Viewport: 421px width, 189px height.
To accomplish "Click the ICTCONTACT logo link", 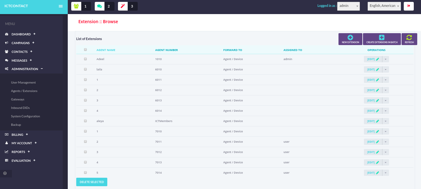I will (16, 6).
